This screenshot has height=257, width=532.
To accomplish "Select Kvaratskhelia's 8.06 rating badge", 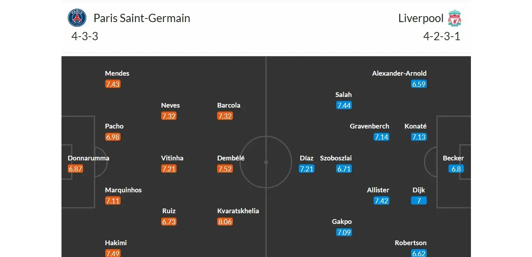I will click(225, 222).
